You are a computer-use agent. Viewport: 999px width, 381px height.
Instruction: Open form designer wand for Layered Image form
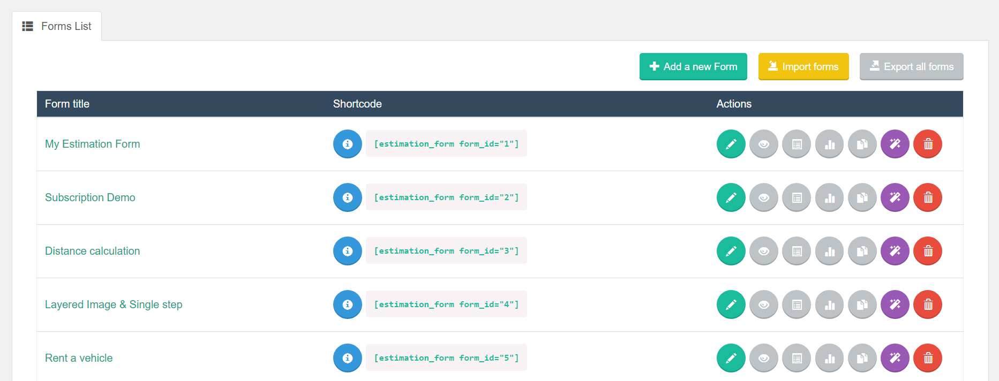(x=895, y=304)
